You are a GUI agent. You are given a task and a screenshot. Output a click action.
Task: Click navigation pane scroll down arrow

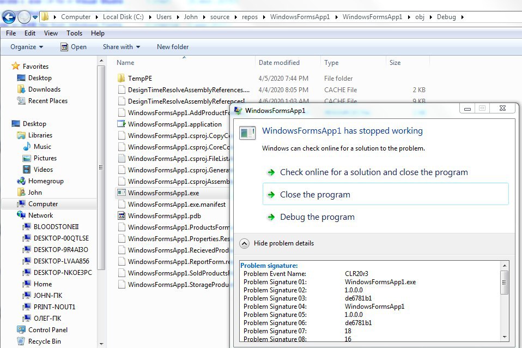pyautogui.click(x=101, y=344)
